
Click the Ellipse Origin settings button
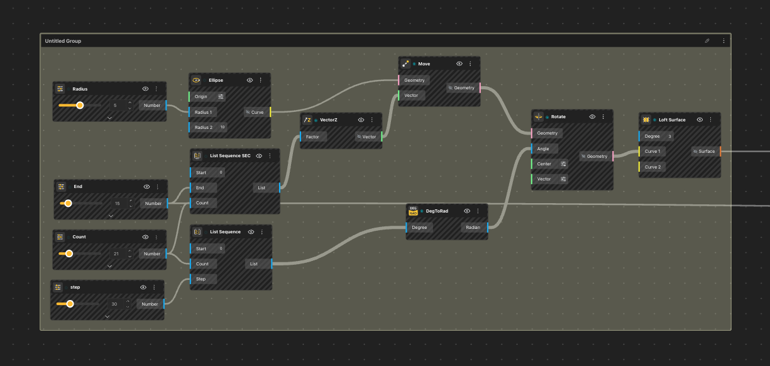click(x=221, y=97)
